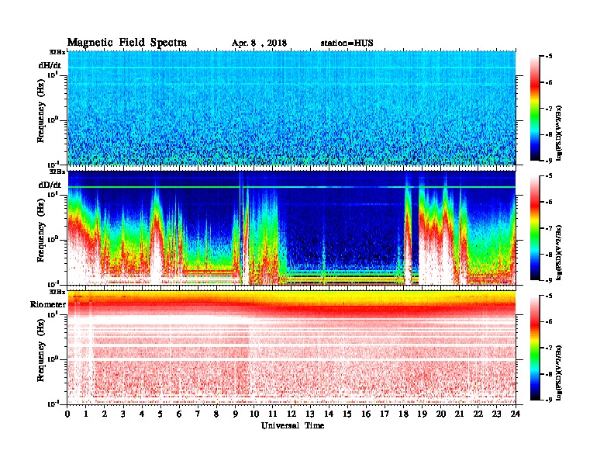Click the "6" hour tick label
Image resolution: width=614 pixels, height=475 pixels.
(180, 414)
